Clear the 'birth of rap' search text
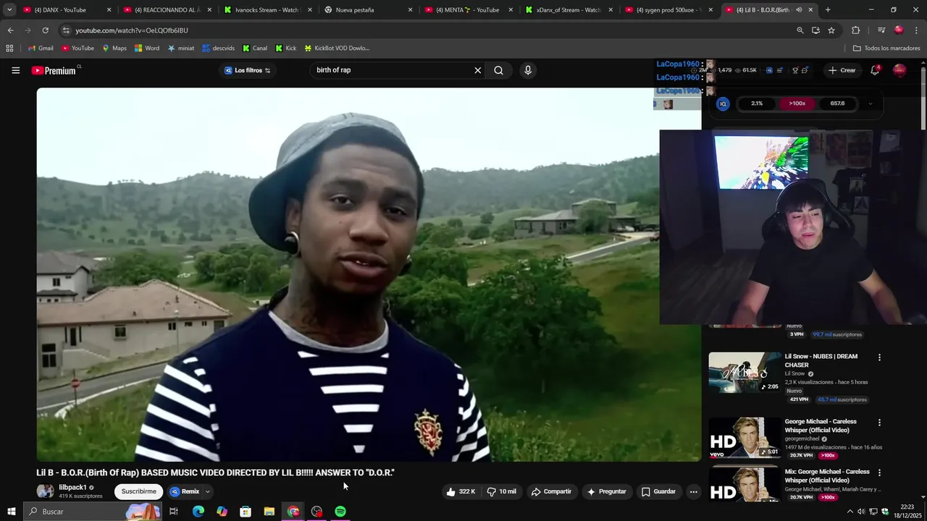The image size is (927, 521). (x=477, y=70)
